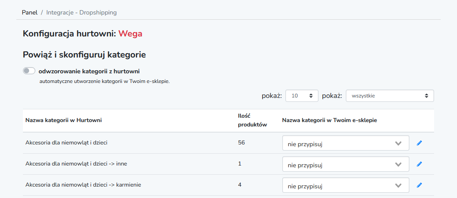The image size is (457, 198).
Task: Expand the 'nie przypisuj' dropdown in the 'inne' row
Action: (346, 164)
